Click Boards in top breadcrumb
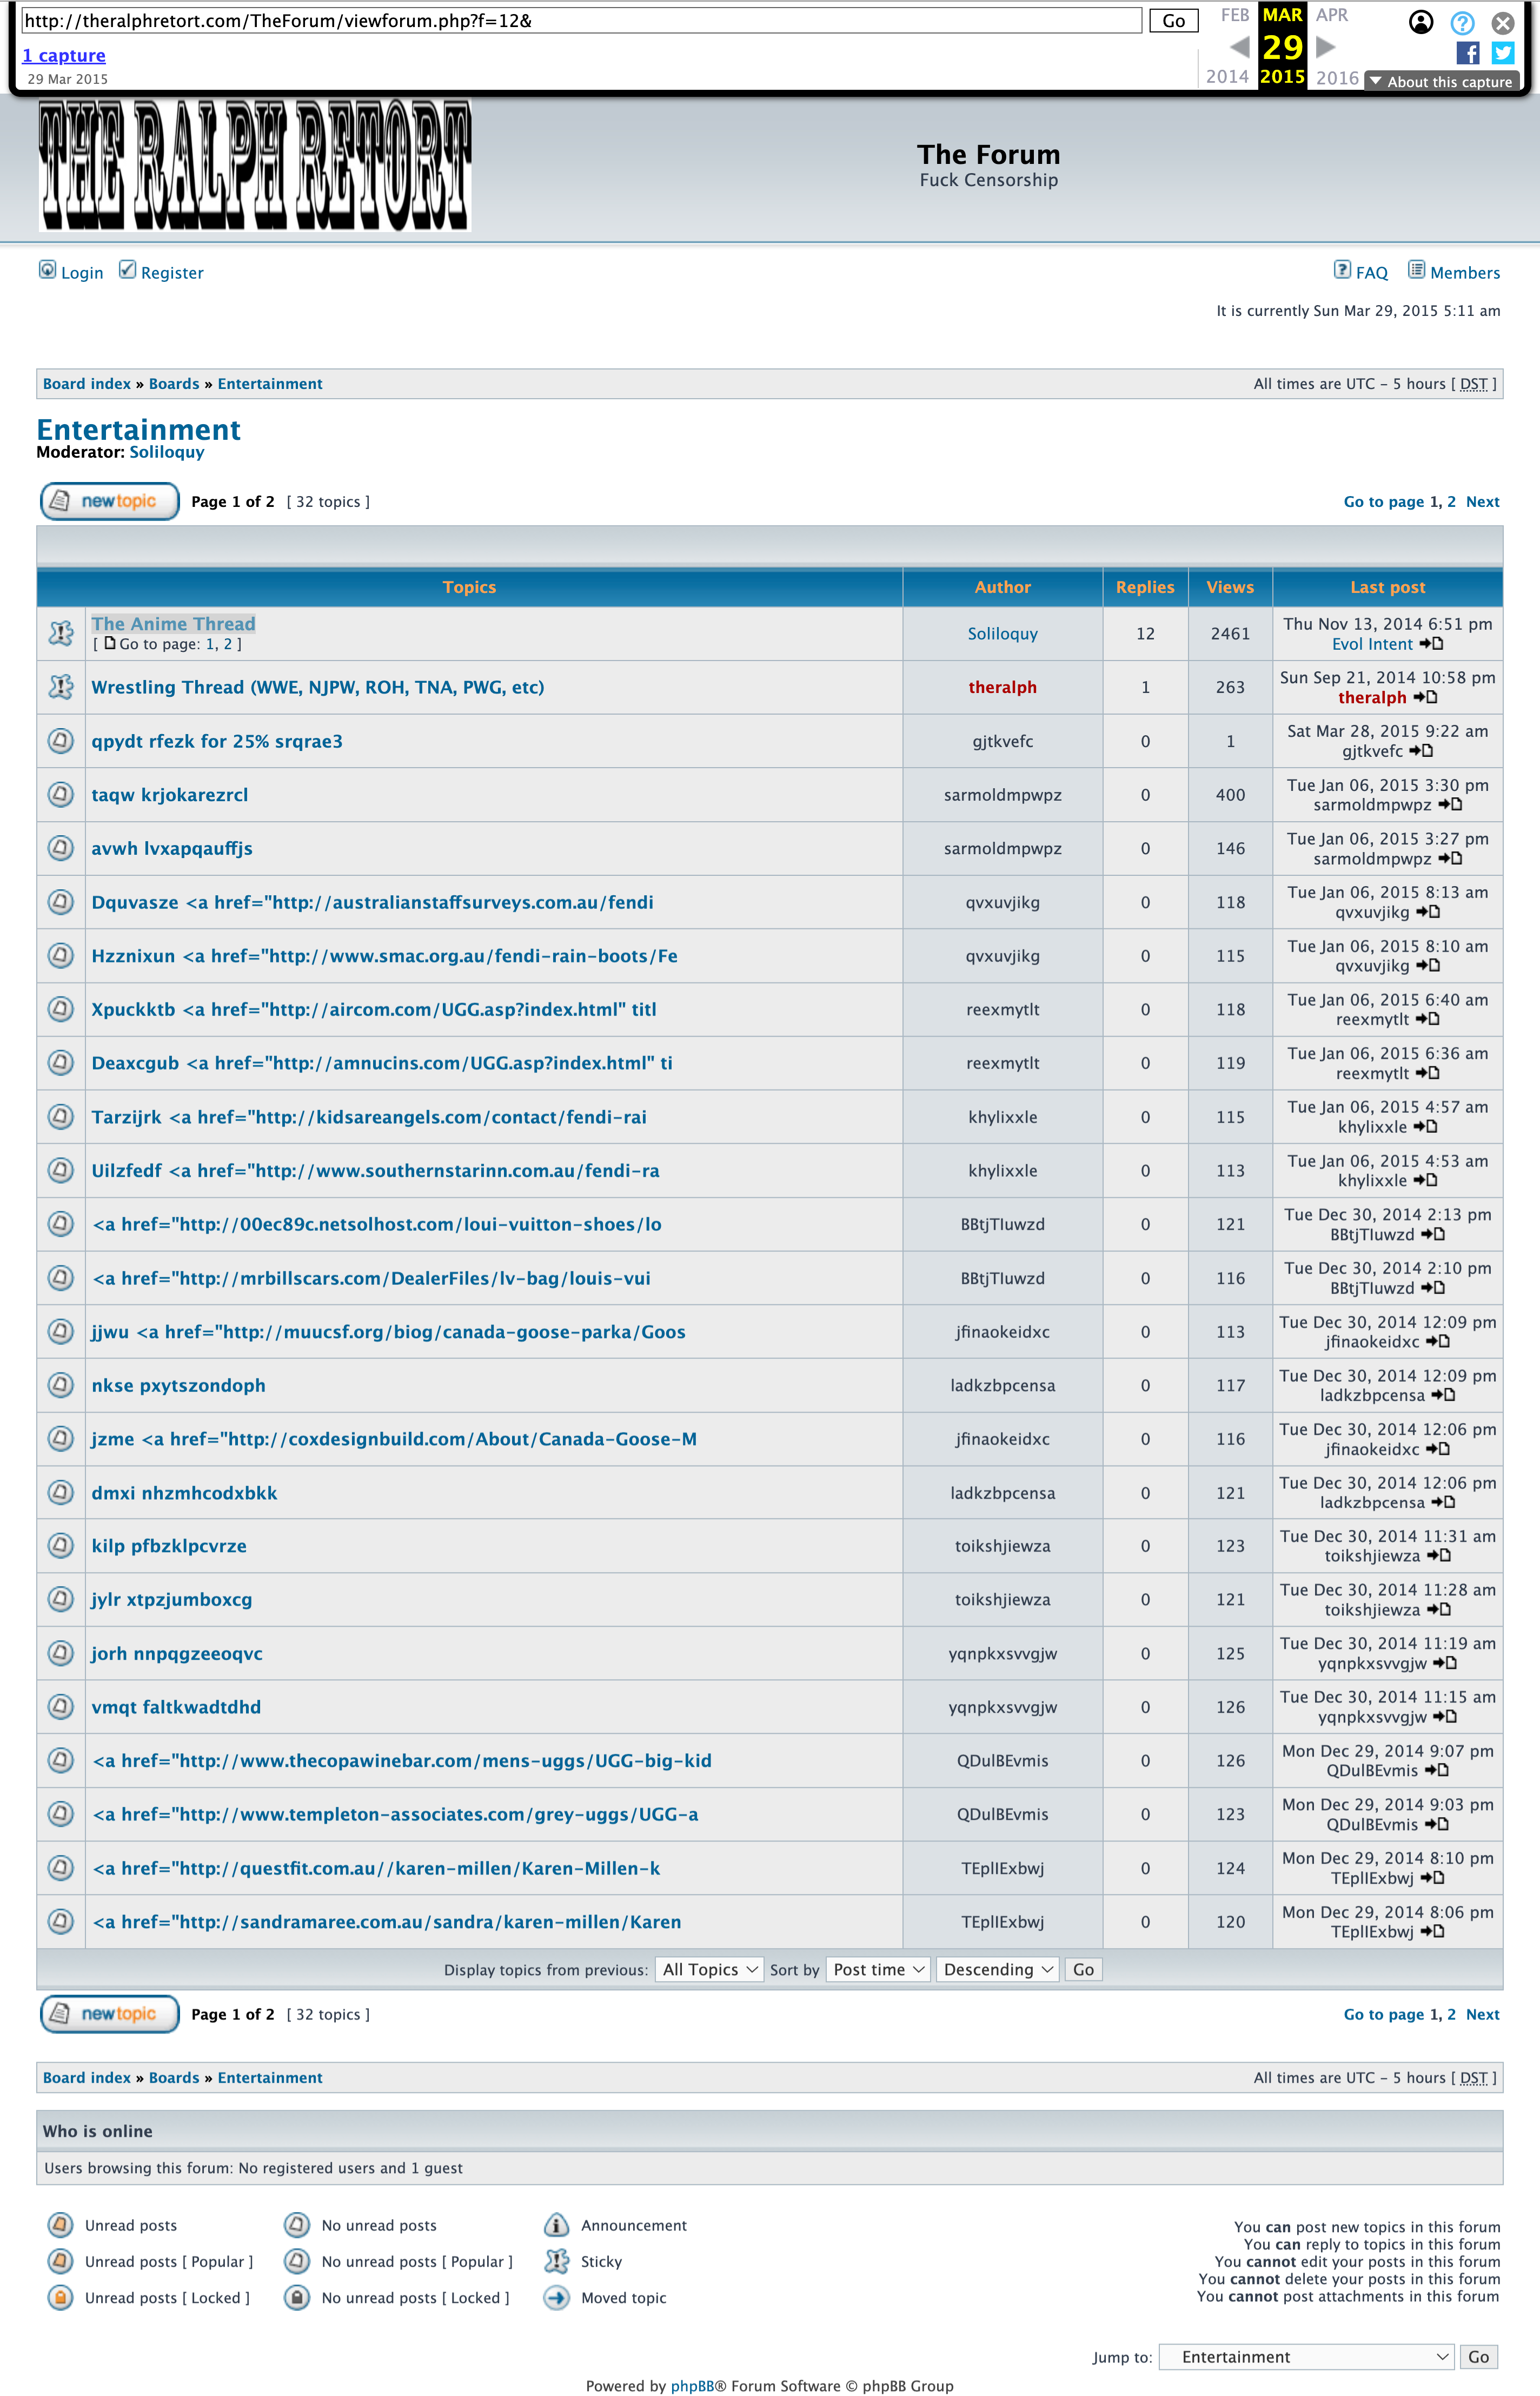The image size is (1540, 2396). (174, 384)
